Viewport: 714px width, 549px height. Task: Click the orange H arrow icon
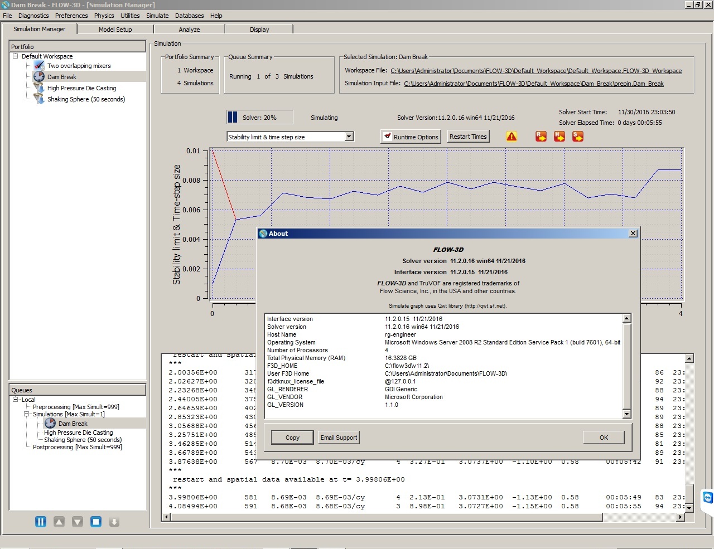click(x=559, y=137)
